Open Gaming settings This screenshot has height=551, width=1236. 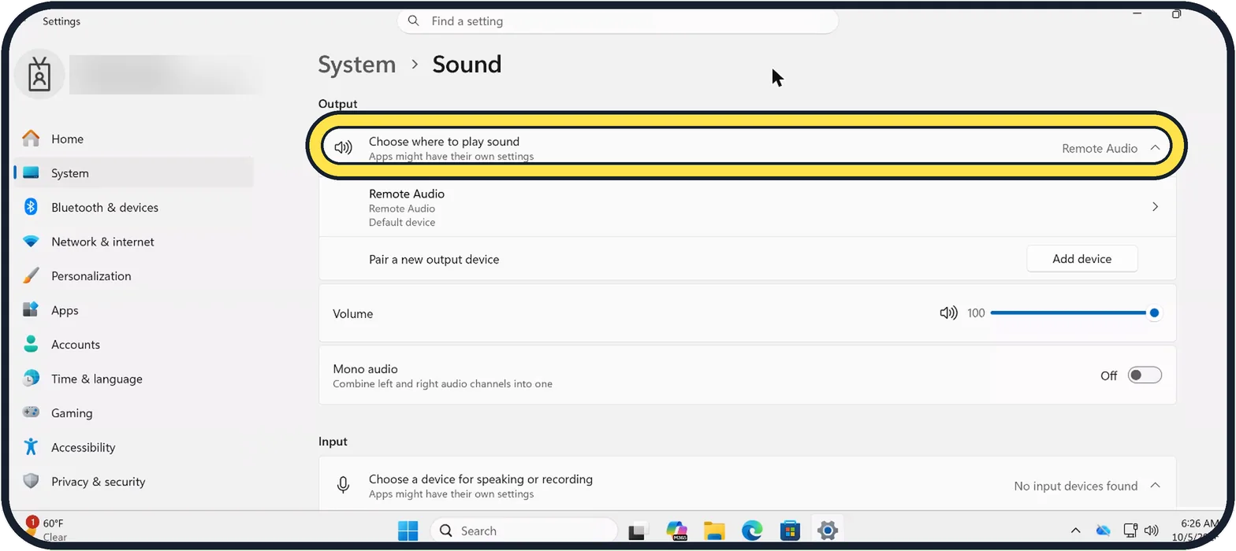134,412
